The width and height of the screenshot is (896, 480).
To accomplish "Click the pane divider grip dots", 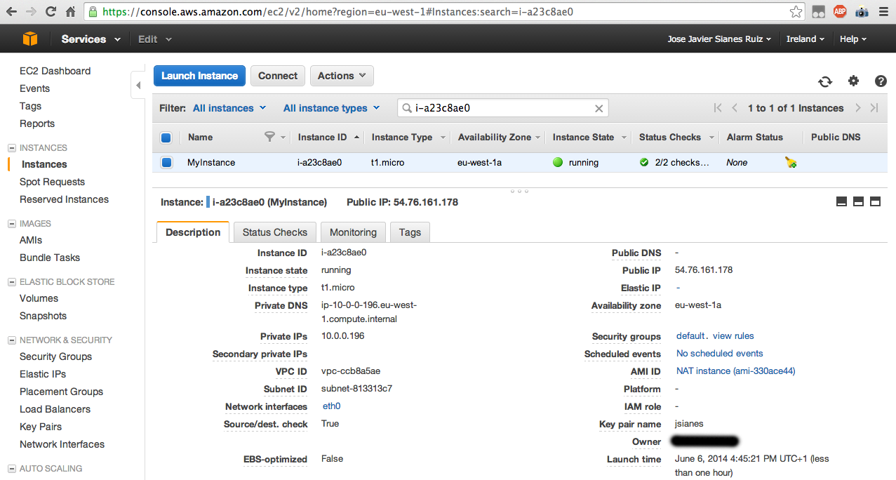I will 520,190.
